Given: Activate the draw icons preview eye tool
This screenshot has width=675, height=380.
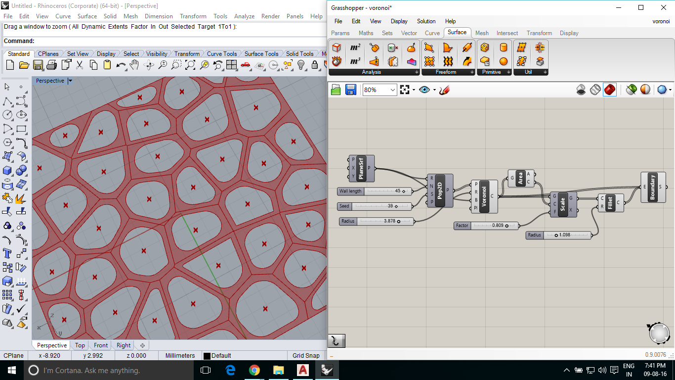Looking at the screenshot, I should click(424, 90).
